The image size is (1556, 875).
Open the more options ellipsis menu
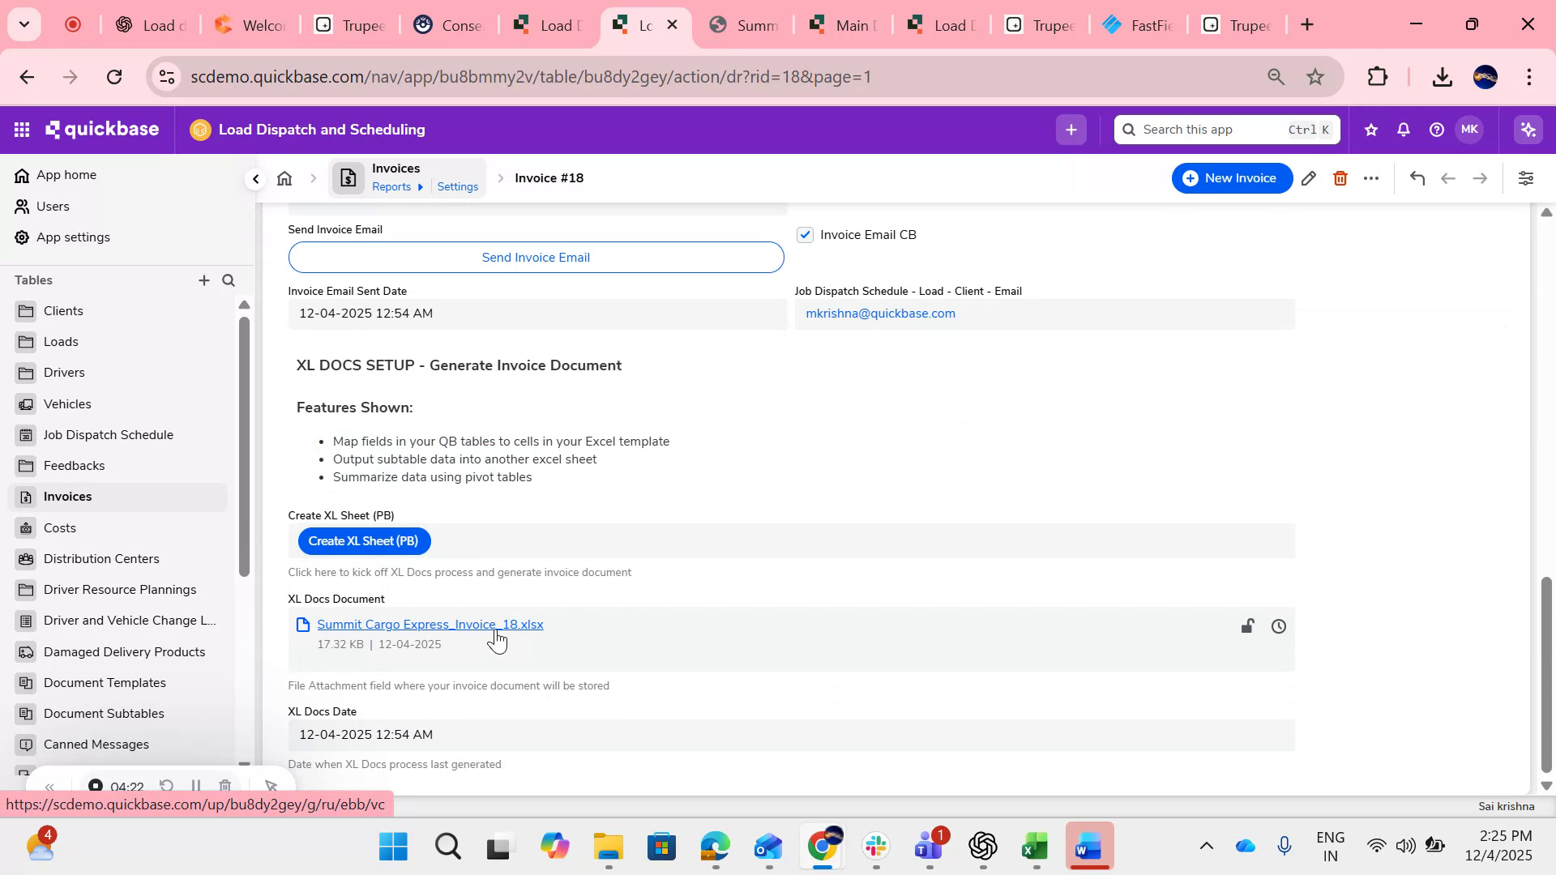[x=1371, y=177]
